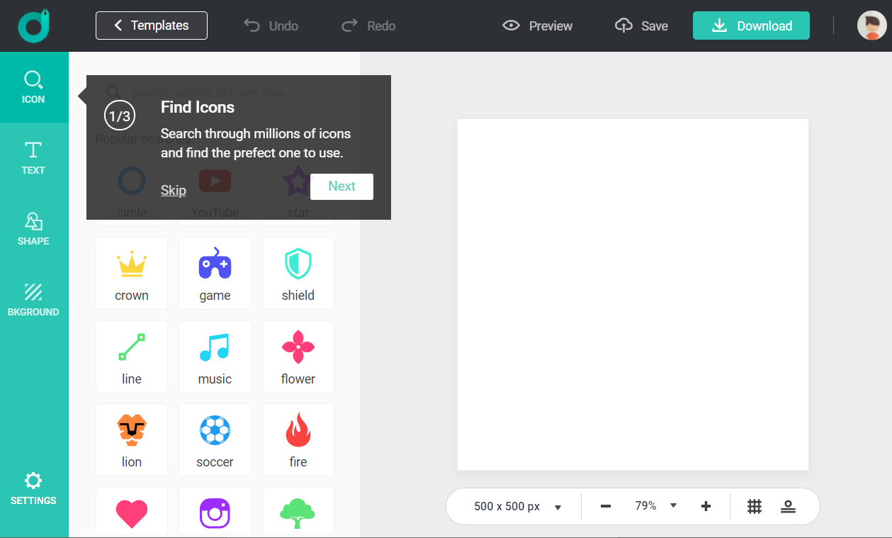Select the music note icon
The height and width of the screenshot is (538, 892).
click(x=215, y=357)
